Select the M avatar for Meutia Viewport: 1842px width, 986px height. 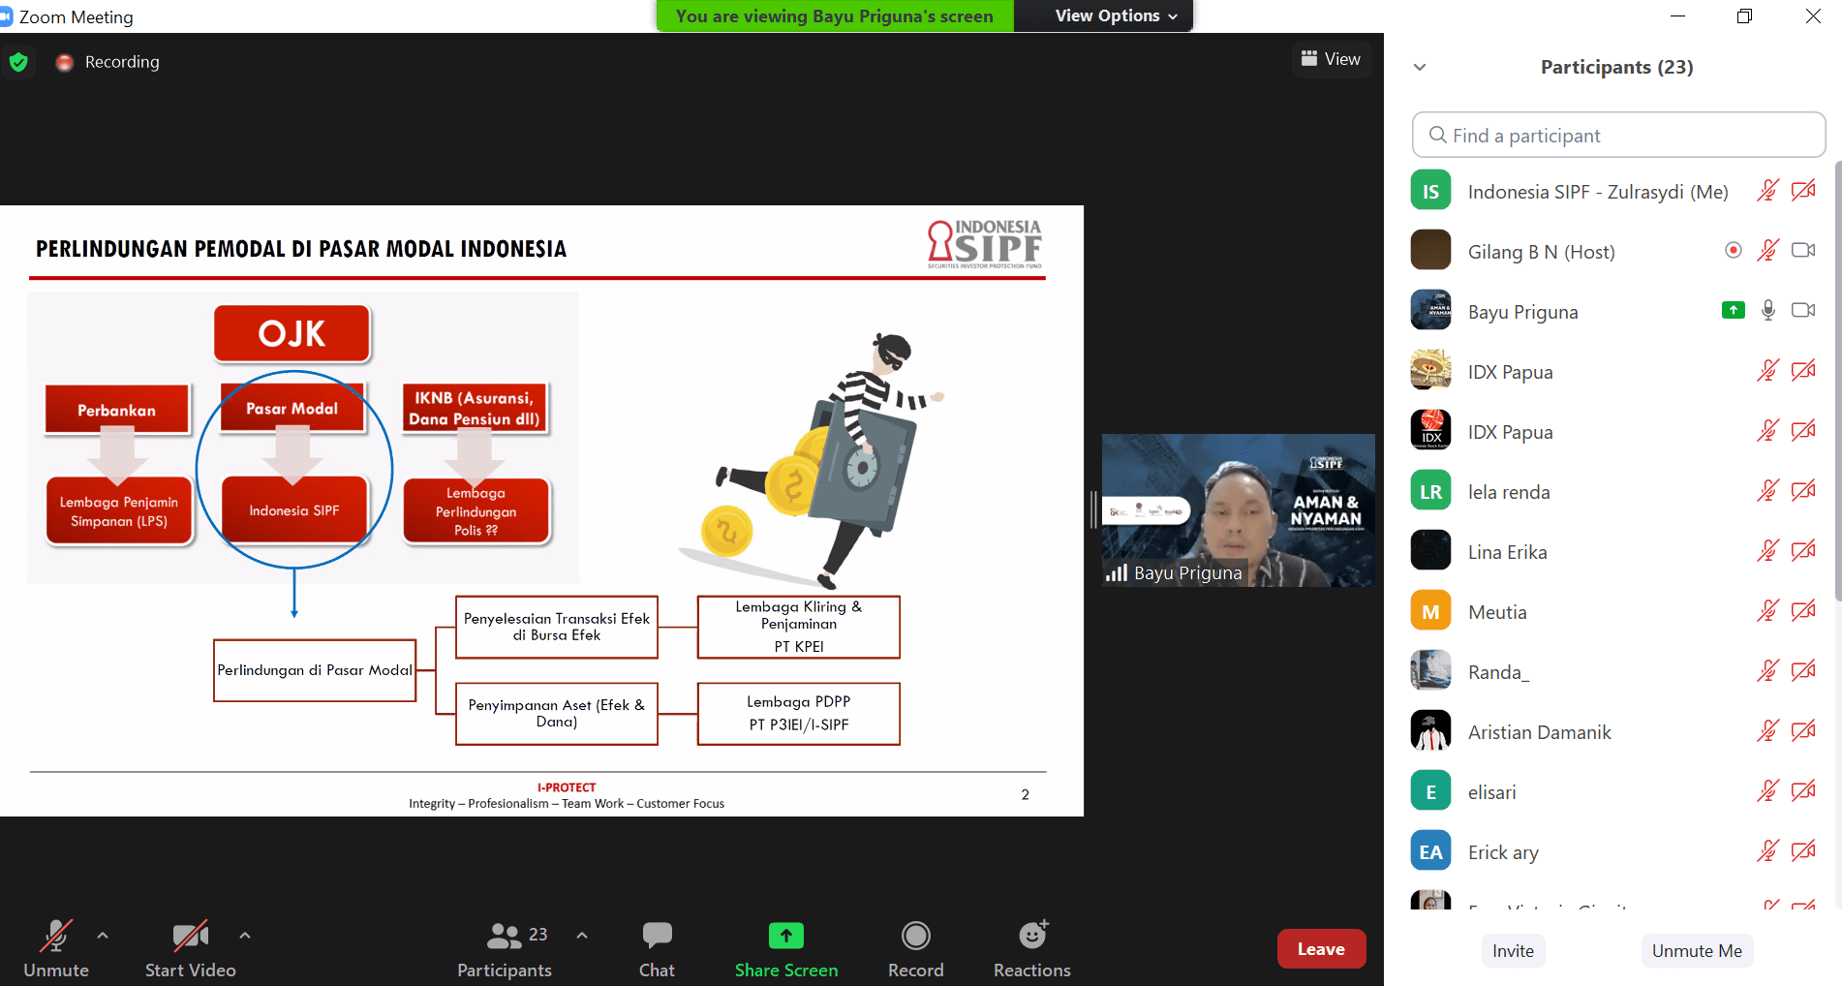point(1430,611)
